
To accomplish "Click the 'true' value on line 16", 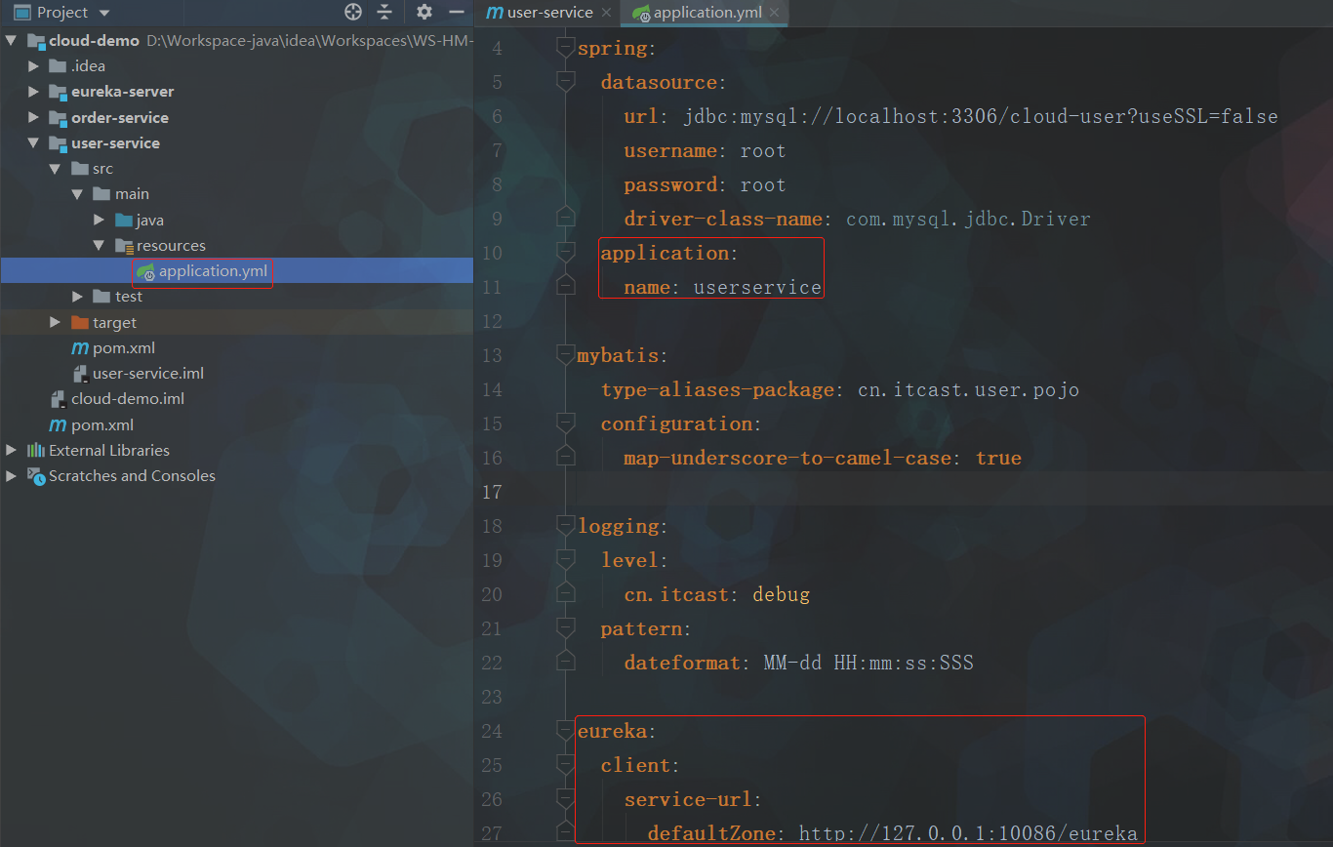I will (x=998, y=458).
